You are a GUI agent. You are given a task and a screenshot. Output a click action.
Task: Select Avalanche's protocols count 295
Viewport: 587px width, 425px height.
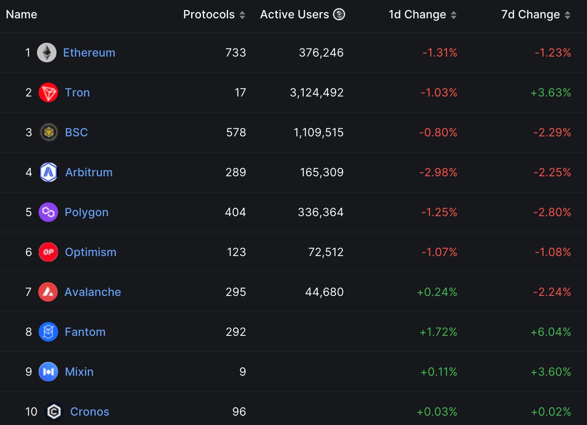click(x=236, y=292)
